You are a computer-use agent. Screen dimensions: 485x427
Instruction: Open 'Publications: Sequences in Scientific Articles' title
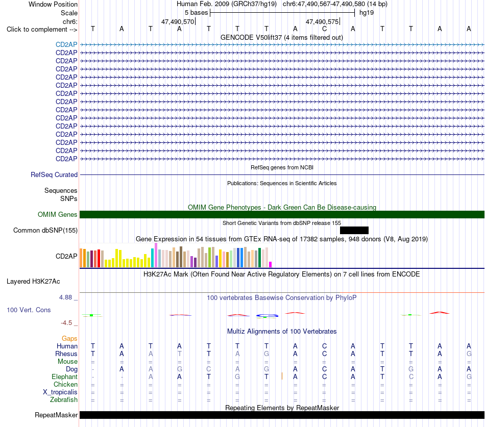[282, 183]
